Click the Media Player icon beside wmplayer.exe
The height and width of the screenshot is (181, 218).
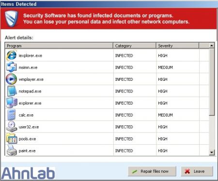pos(11,79)
